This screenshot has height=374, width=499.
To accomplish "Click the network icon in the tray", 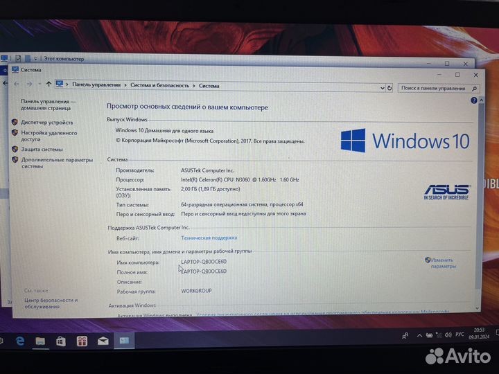I will pyautogui.click(x=439, y=335).
